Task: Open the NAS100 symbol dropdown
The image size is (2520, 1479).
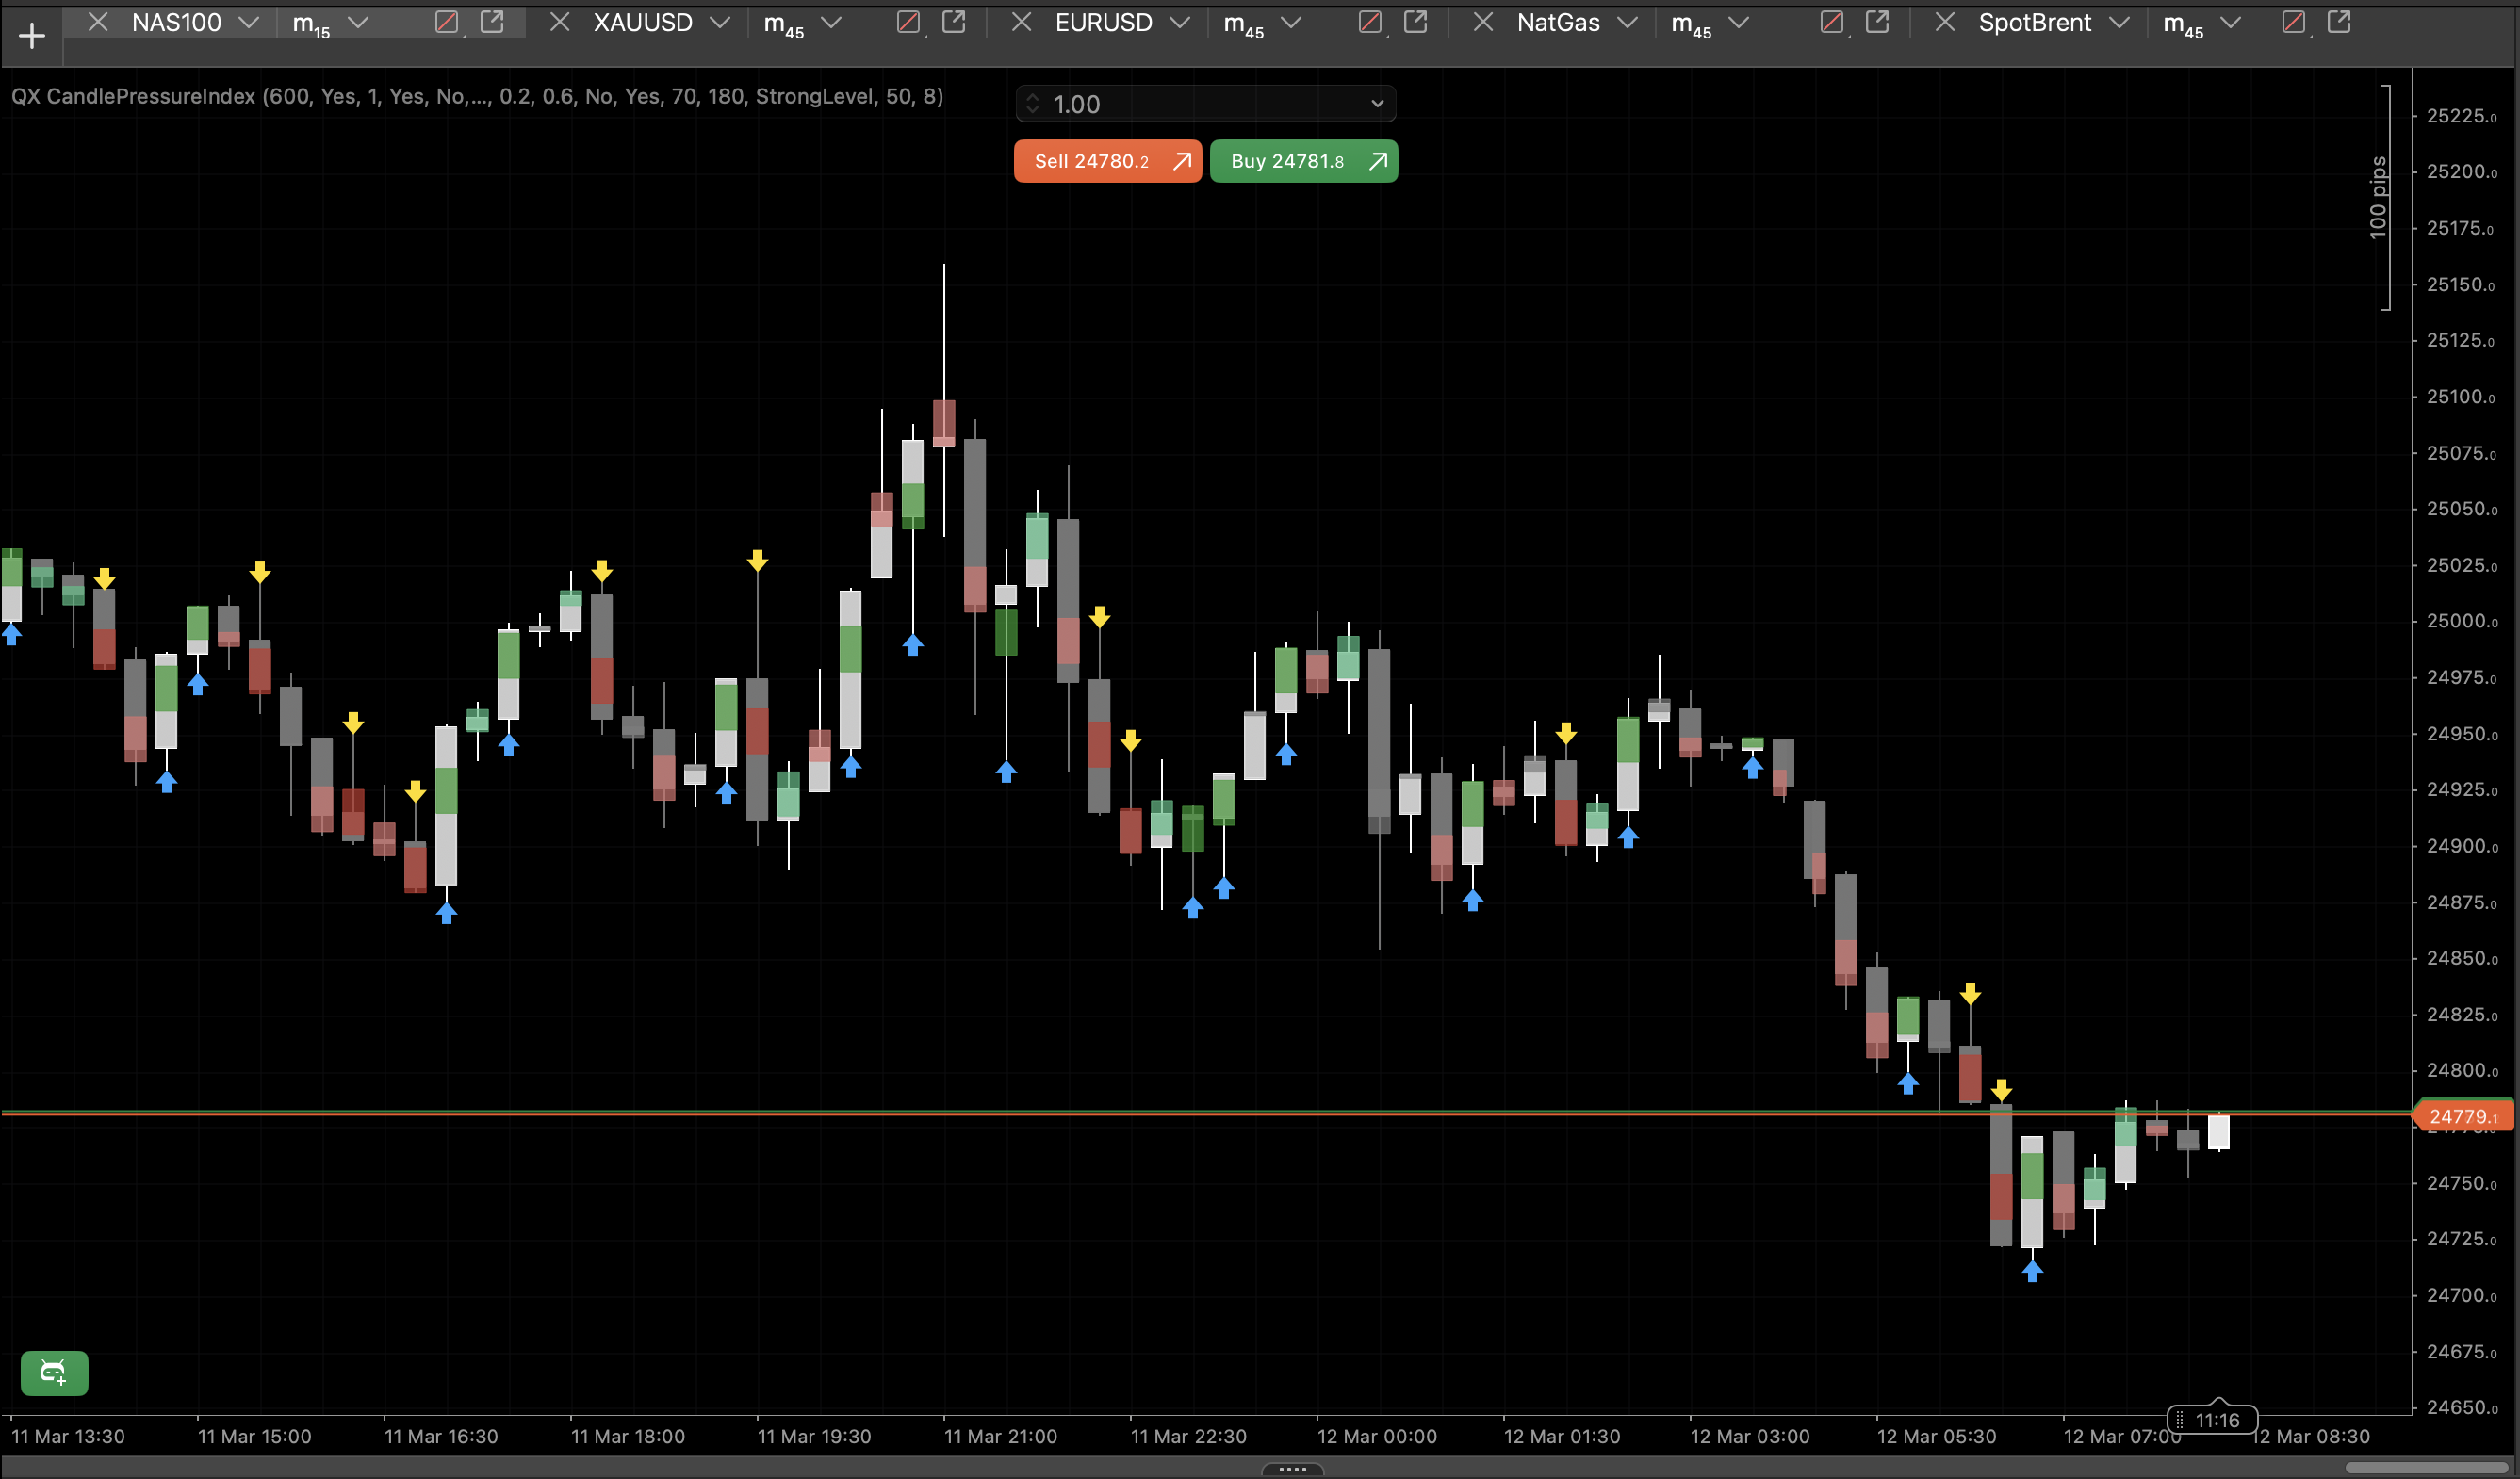Action: (x=249, y=22)
